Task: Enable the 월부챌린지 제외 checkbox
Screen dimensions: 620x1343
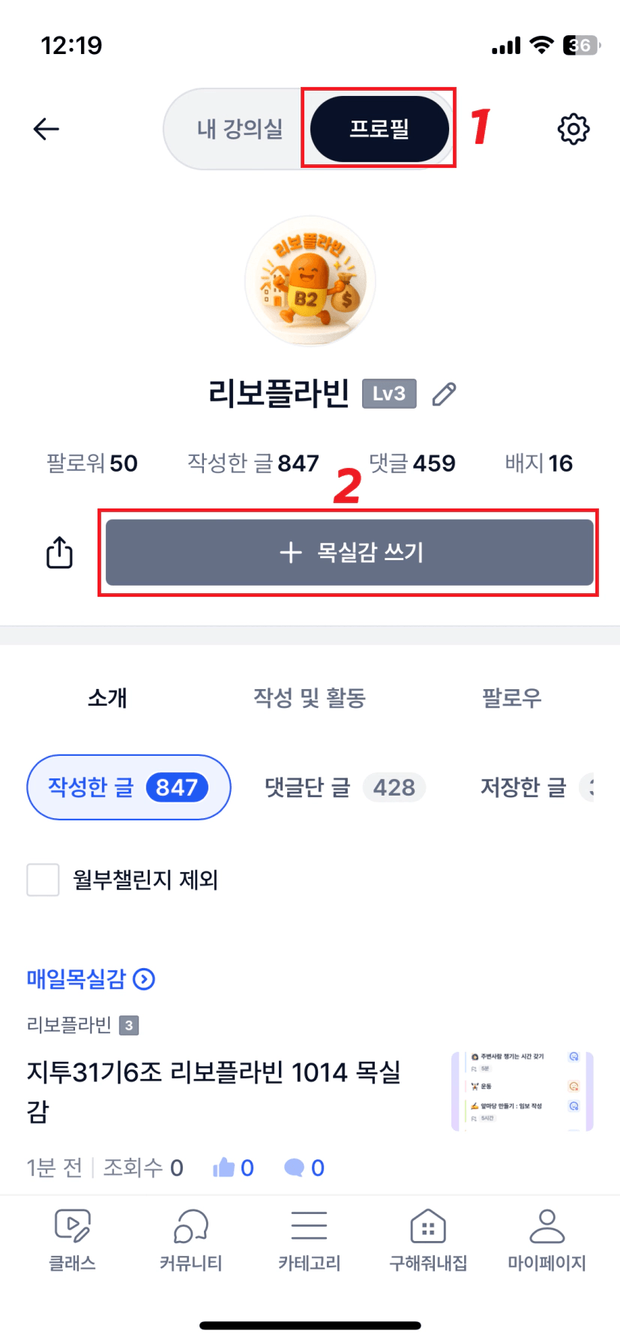Action: (43, 880)
